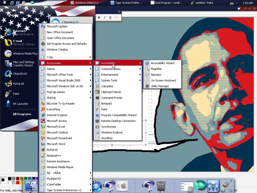Click the trash can icon in the dock

point(161,186)
